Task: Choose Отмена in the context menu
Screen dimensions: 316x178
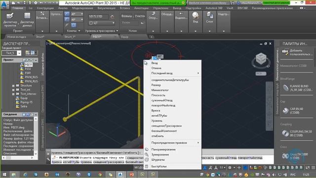Action: (156, 68)
